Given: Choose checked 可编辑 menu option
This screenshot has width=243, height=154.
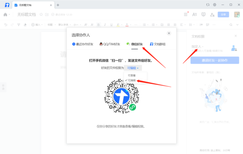Looking at the screenshot, I should coord(132,80).
